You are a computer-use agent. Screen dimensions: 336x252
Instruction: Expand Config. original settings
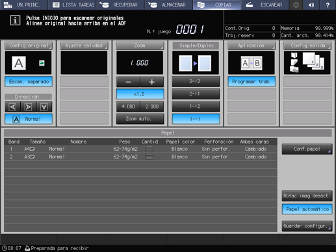(x=29, y=45)
